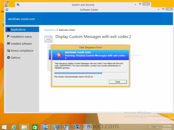Open the Windows Start button
Screen dimensions: 174x130
point(4,127)
